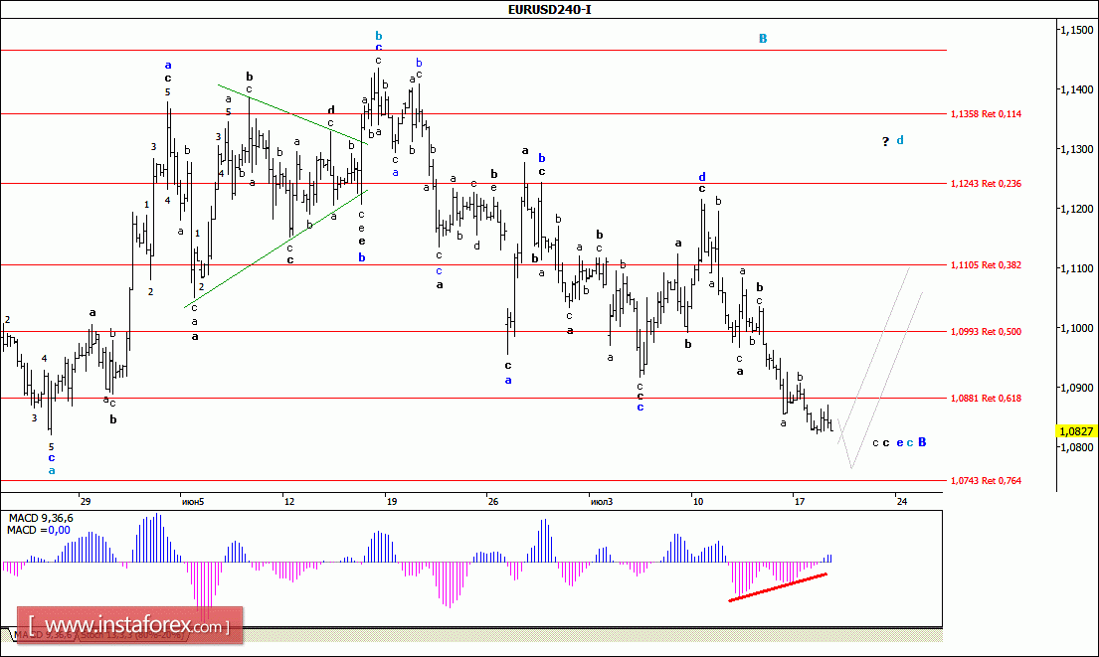
Task: Click the 1,0881 Ret 0,618 retracement label
Action: [x=986, y=399]
